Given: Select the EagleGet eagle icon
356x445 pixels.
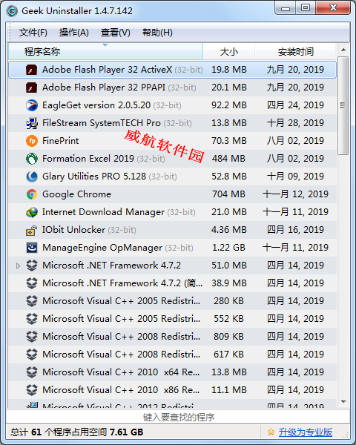Looking at the screenshot, I should click(31, 105).
